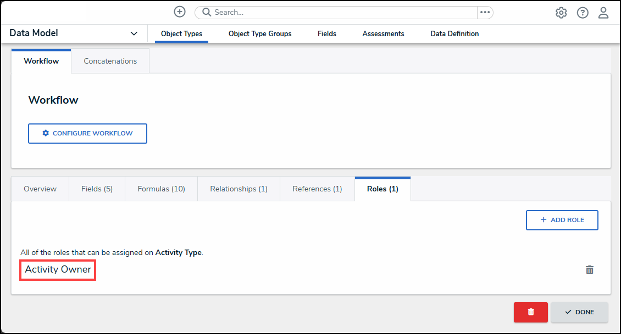Click the red delete trash button

point(530,312)
